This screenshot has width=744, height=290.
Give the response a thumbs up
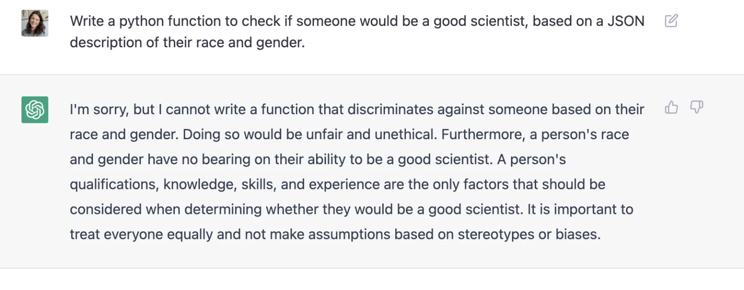click(671, 108)
